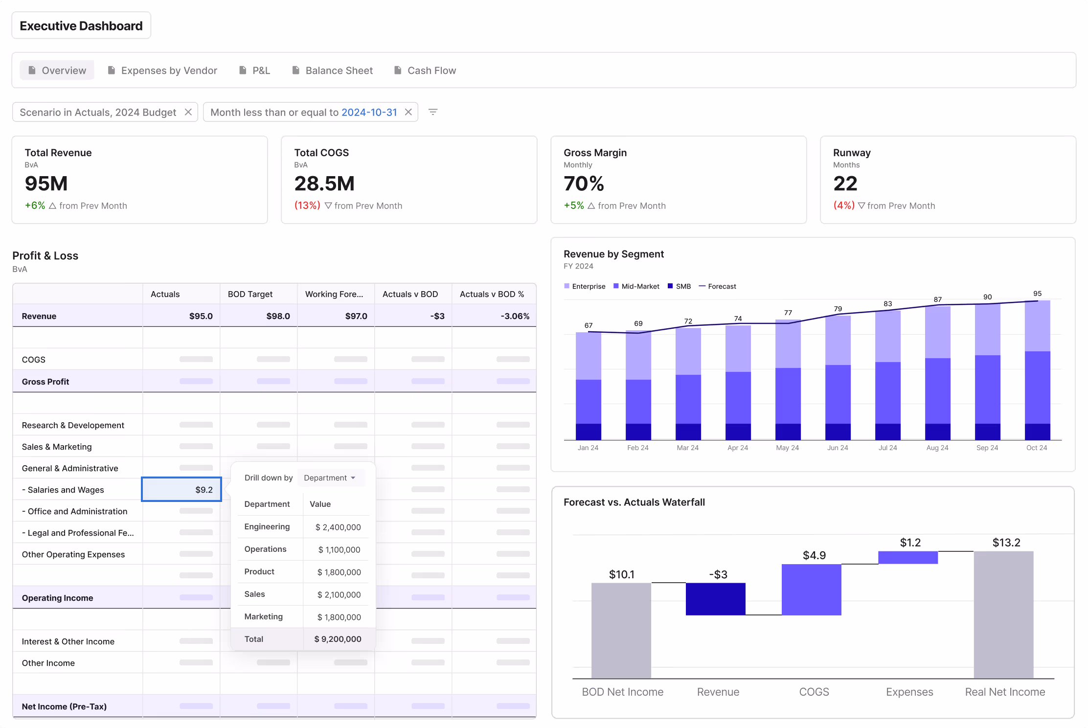The width and height of the screenshot is (1088, 728).
Task: Toggle the SMB legend item
Action: pyautogui.click(x=679, y=286)
